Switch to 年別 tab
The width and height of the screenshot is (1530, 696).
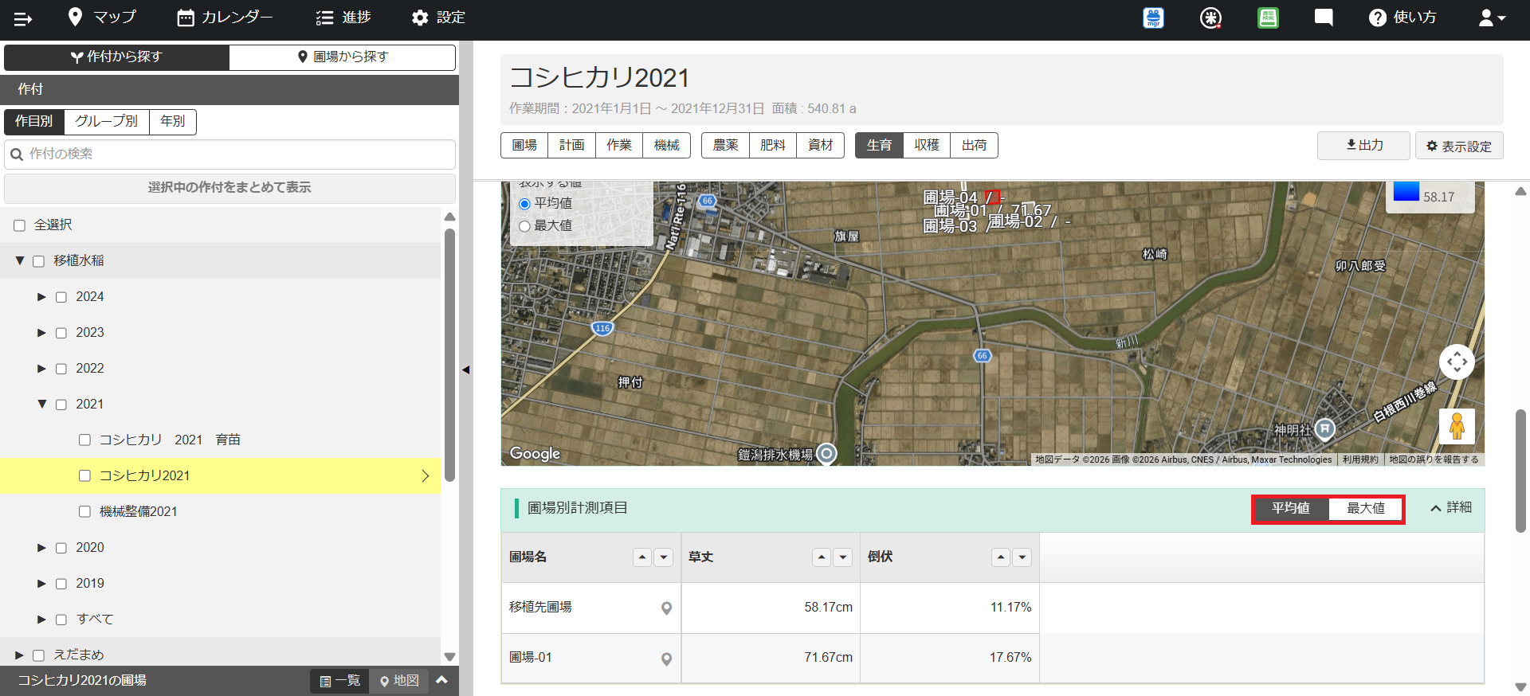click(x=173, y=122)
